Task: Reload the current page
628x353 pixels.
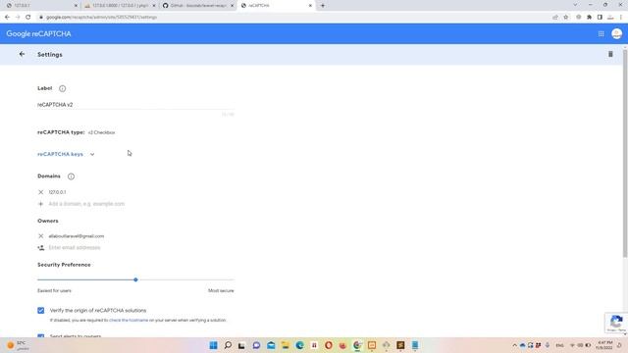Action: click(28, 18)
